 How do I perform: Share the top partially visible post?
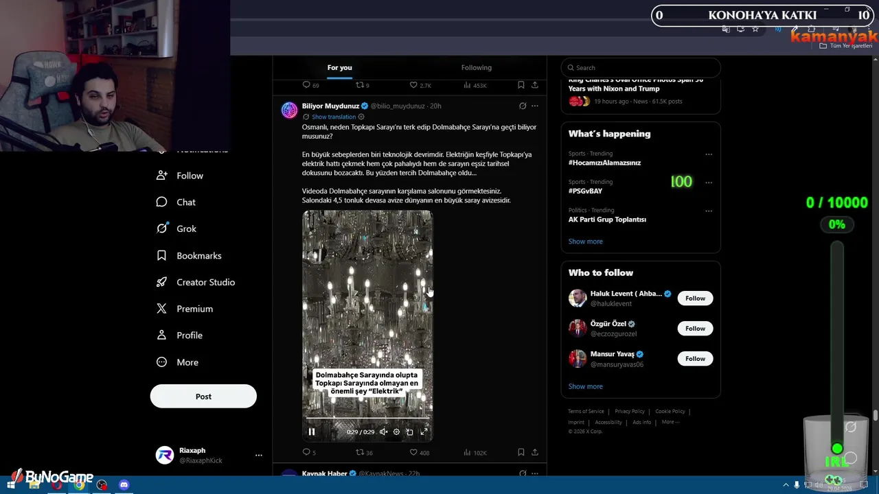coord(534,85)
